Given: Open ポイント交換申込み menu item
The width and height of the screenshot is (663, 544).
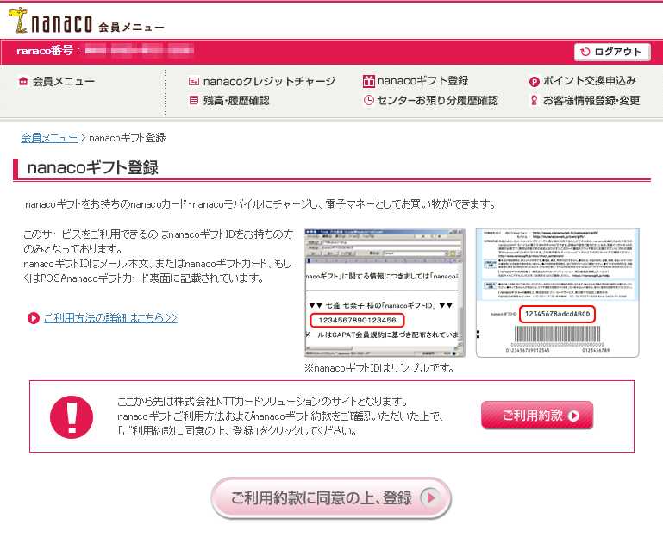Looking at the screenshot, I should click(x=590, y=81).
